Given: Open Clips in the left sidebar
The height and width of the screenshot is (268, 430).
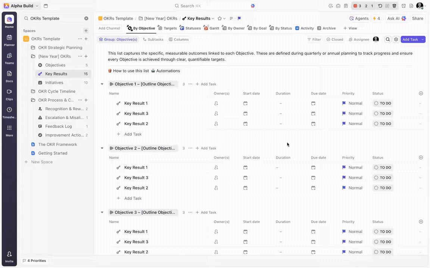Looking at the screenshot, I should point(9,94).
